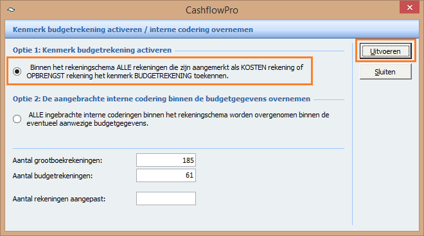
Task: Click the 'Aantal rekeningen aangepast:' label
Action: point(59,199)
